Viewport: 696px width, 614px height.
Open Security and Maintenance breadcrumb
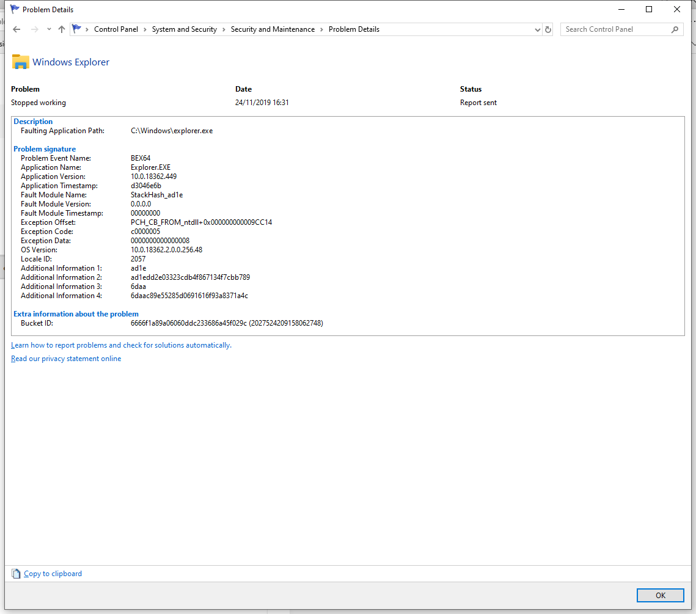coord(273,29)
